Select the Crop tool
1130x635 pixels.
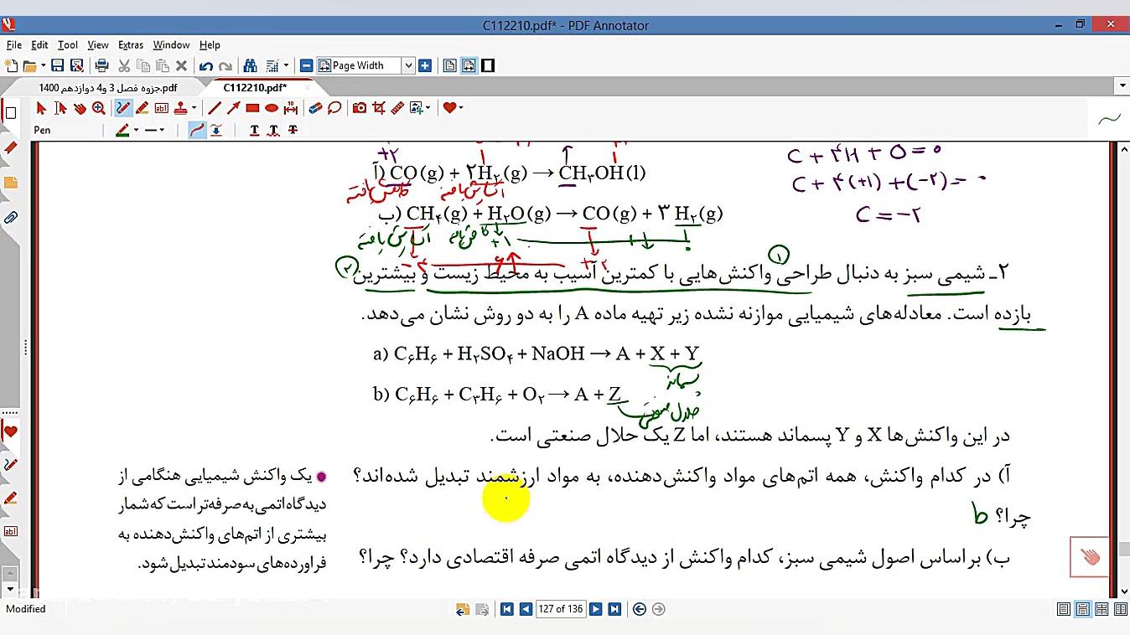[x=378, y=108]
